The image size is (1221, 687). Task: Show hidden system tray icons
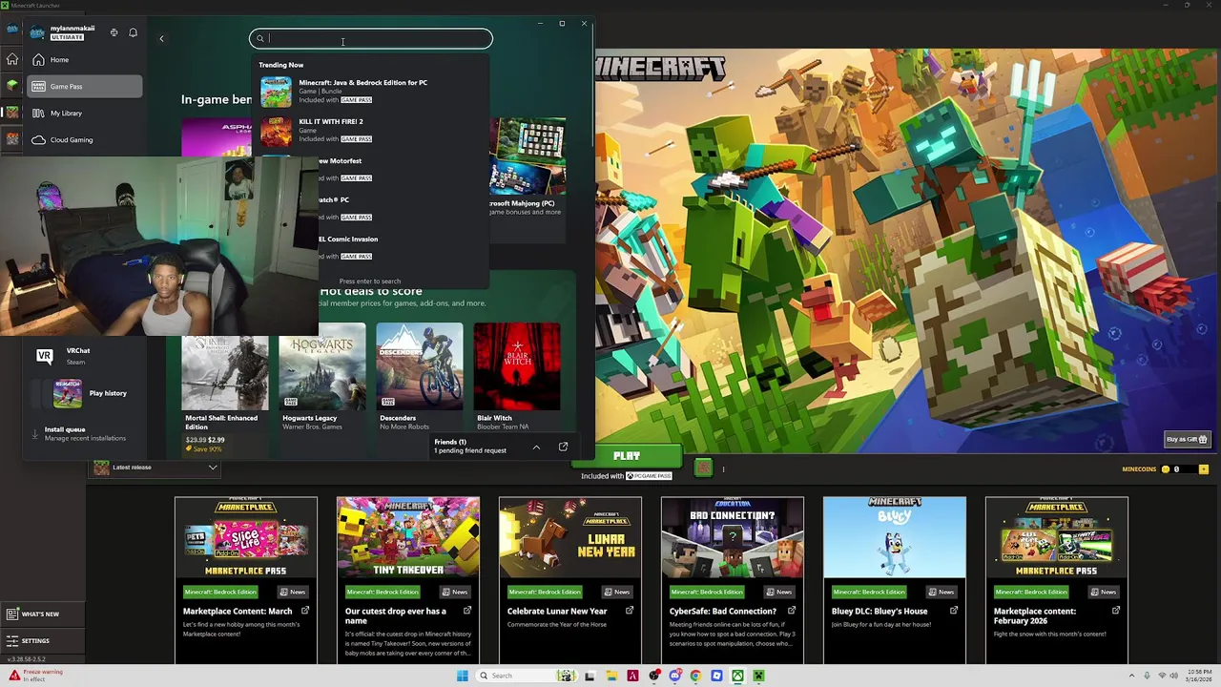coord(1131,676)
